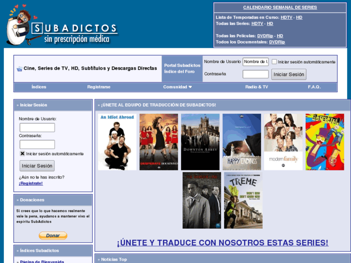Click '¡Únete y traduce con nosotros estas series!' link
This screenshot has height=263, width=351.
pos(223,243)
